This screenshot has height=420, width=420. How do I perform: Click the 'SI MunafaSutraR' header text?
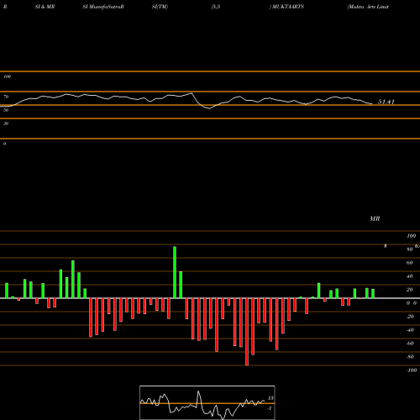click(x=103, y=7)
